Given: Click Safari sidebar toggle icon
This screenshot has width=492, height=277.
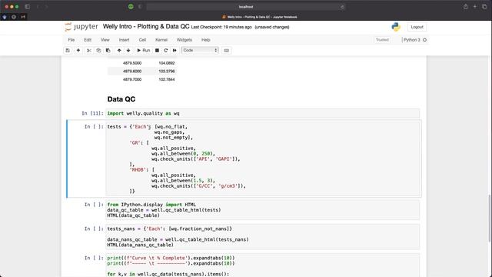Looking at the screenshot, I should (x=28, y=7).
